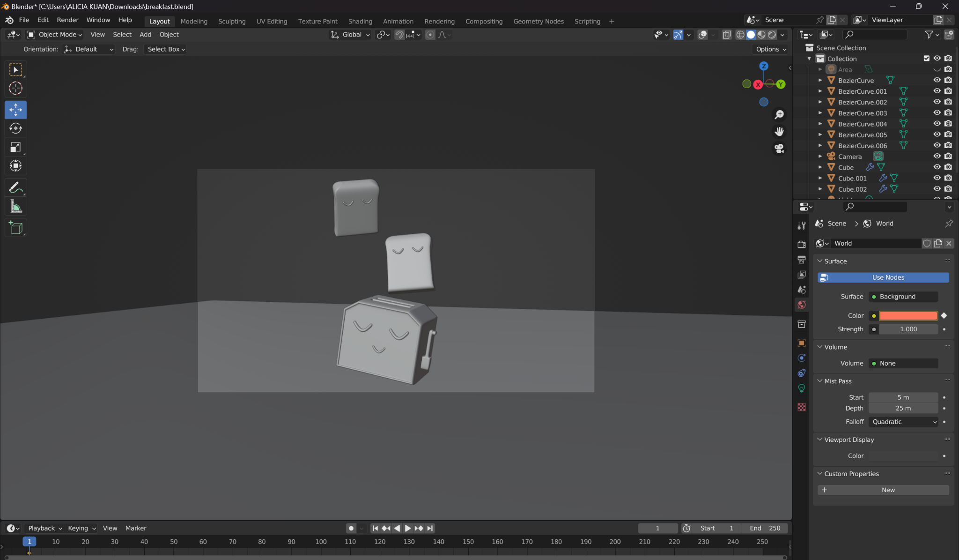Open the Output properties tab
The height and width of the screenshot is (560, 959).
(x=802, y=259)
